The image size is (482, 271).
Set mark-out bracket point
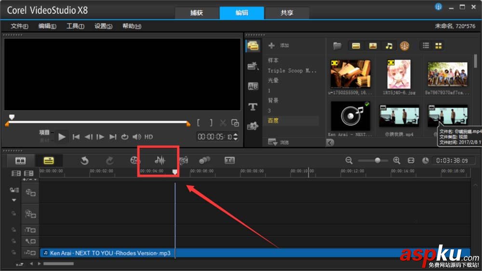(x=211, y=123)
